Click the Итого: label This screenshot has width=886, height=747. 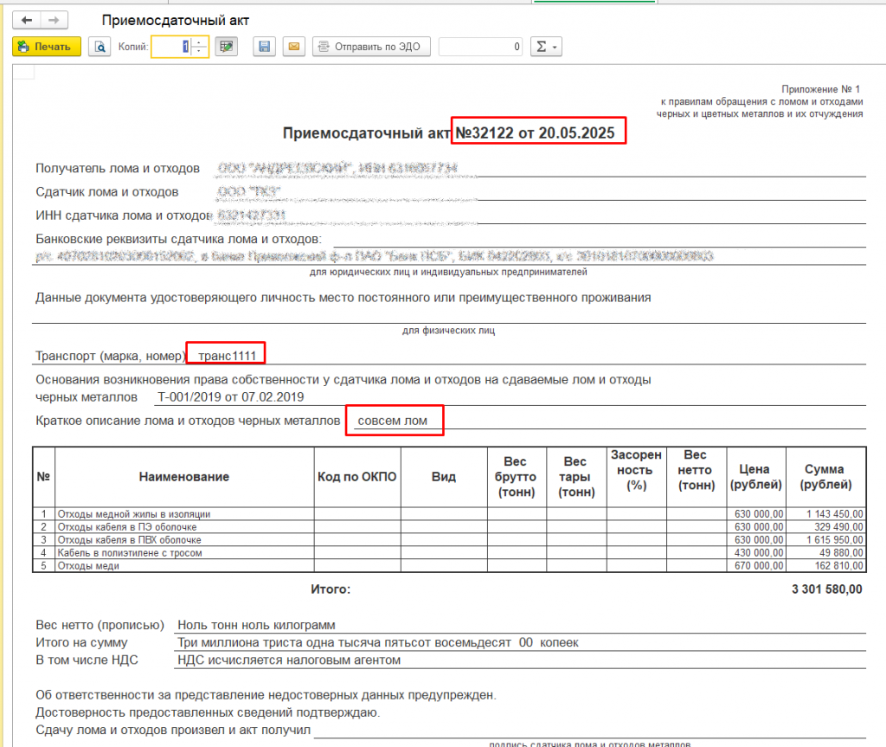pyautogui.click(x=331, y=589)
